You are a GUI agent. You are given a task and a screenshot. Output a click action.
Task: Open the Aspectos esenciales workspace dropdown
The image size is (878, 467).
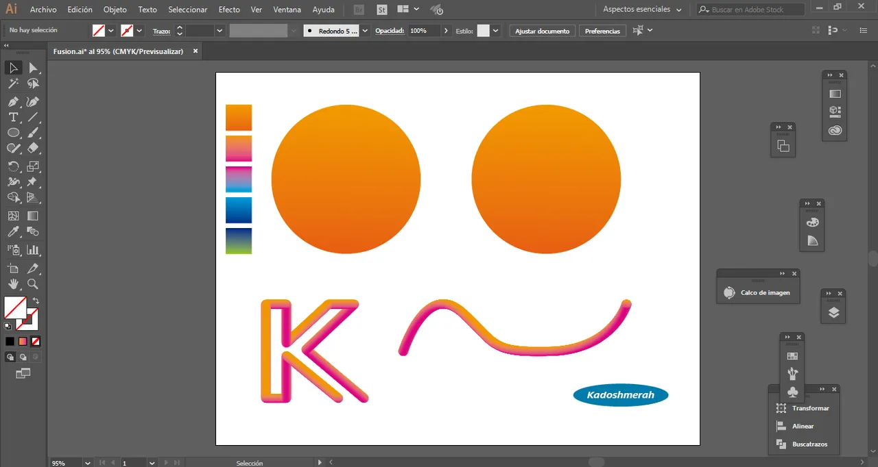[x=642, y=10]
